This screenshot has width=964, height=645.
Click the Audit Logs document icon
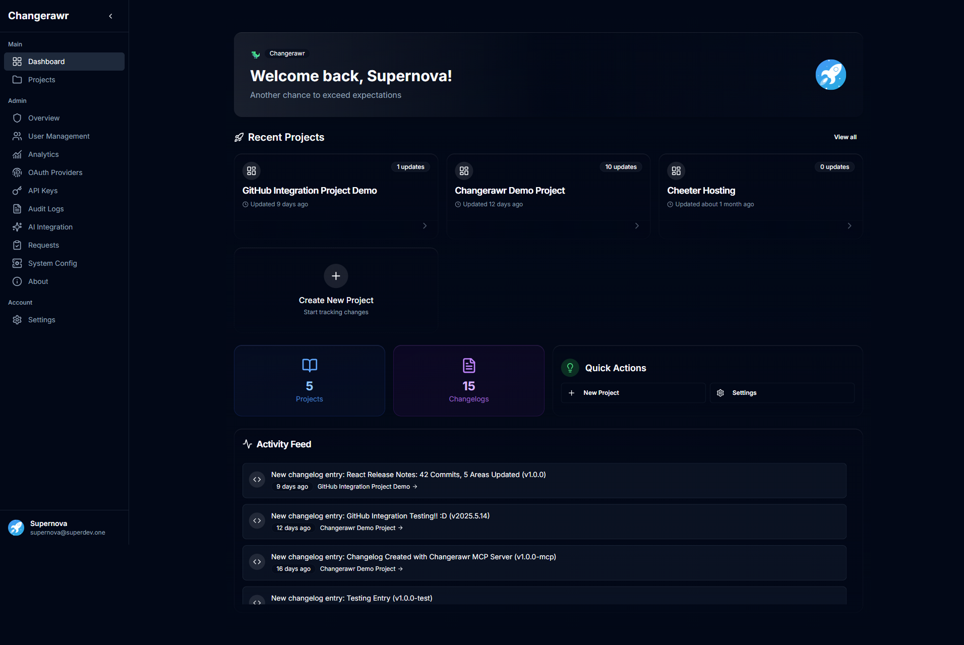(x=17, y=209)
